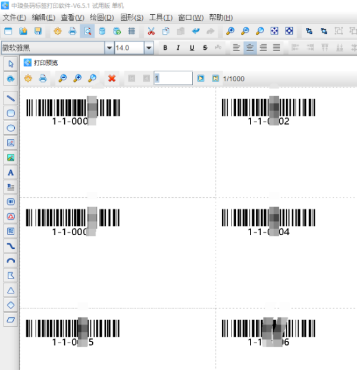Open the 文件(F) menu

tap(14, 17)
